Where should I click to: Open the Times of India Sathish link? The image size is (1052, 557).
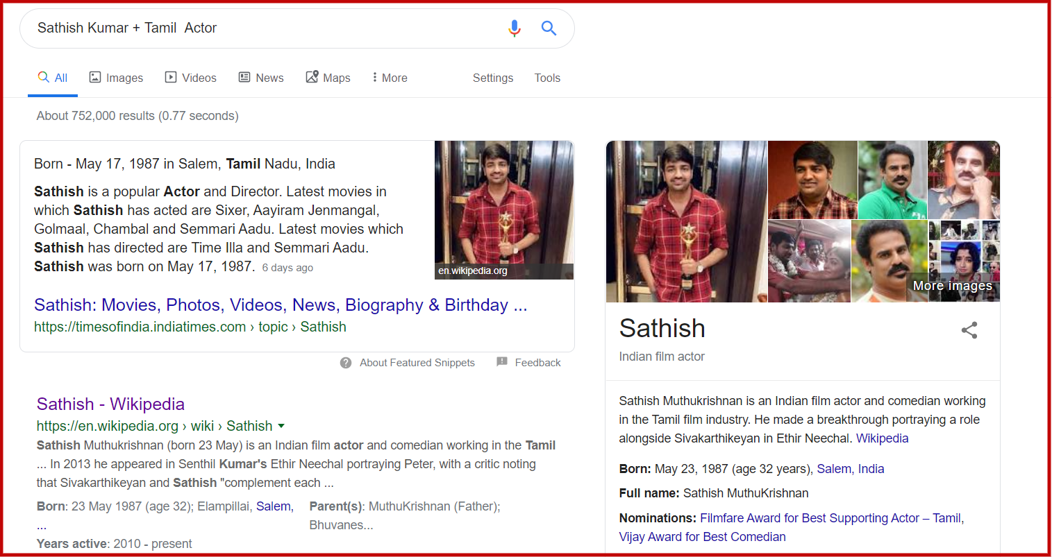[281, 305]
